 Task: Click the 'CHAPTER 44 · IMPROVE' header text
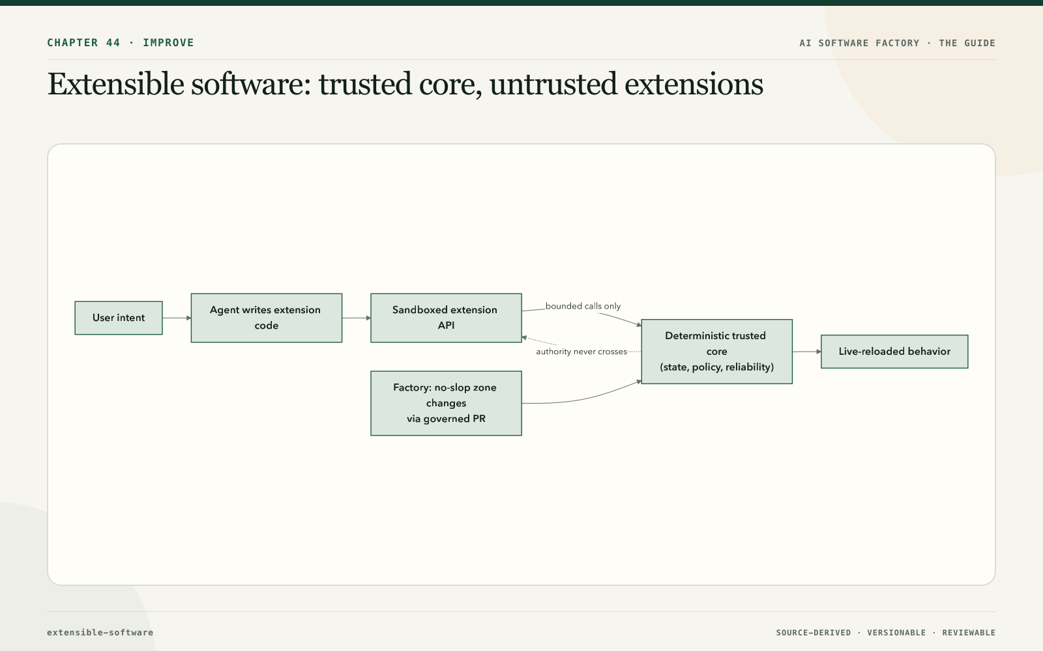tap(121, 43)
